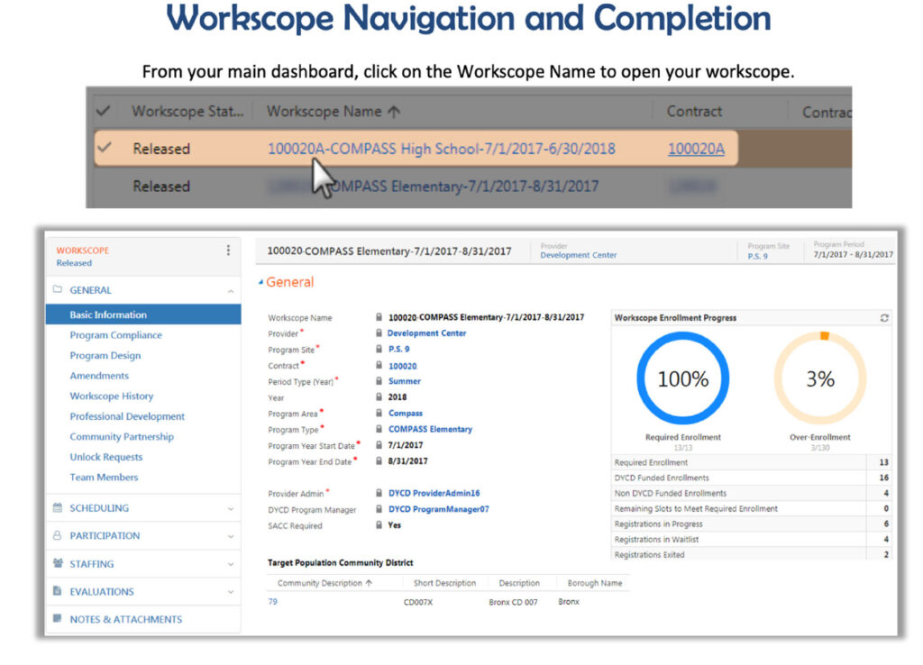Sort by the Workscope Name column header

coord(321,112)
